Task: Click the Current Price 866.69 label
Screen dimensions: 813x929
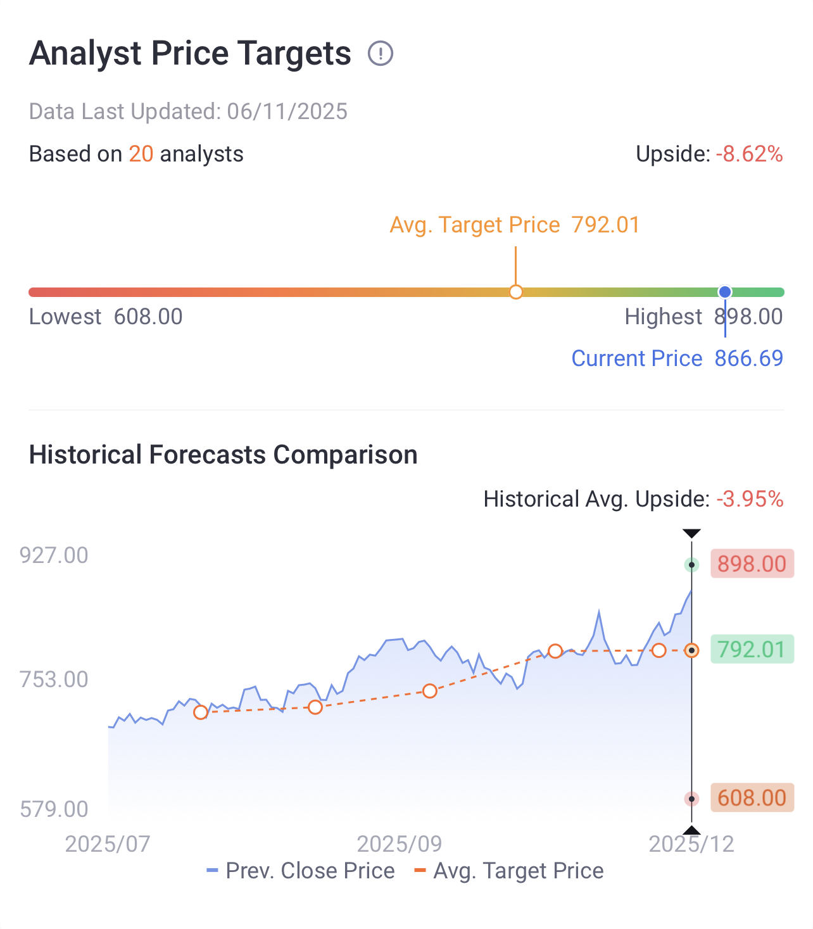Action: click(677, 358)
